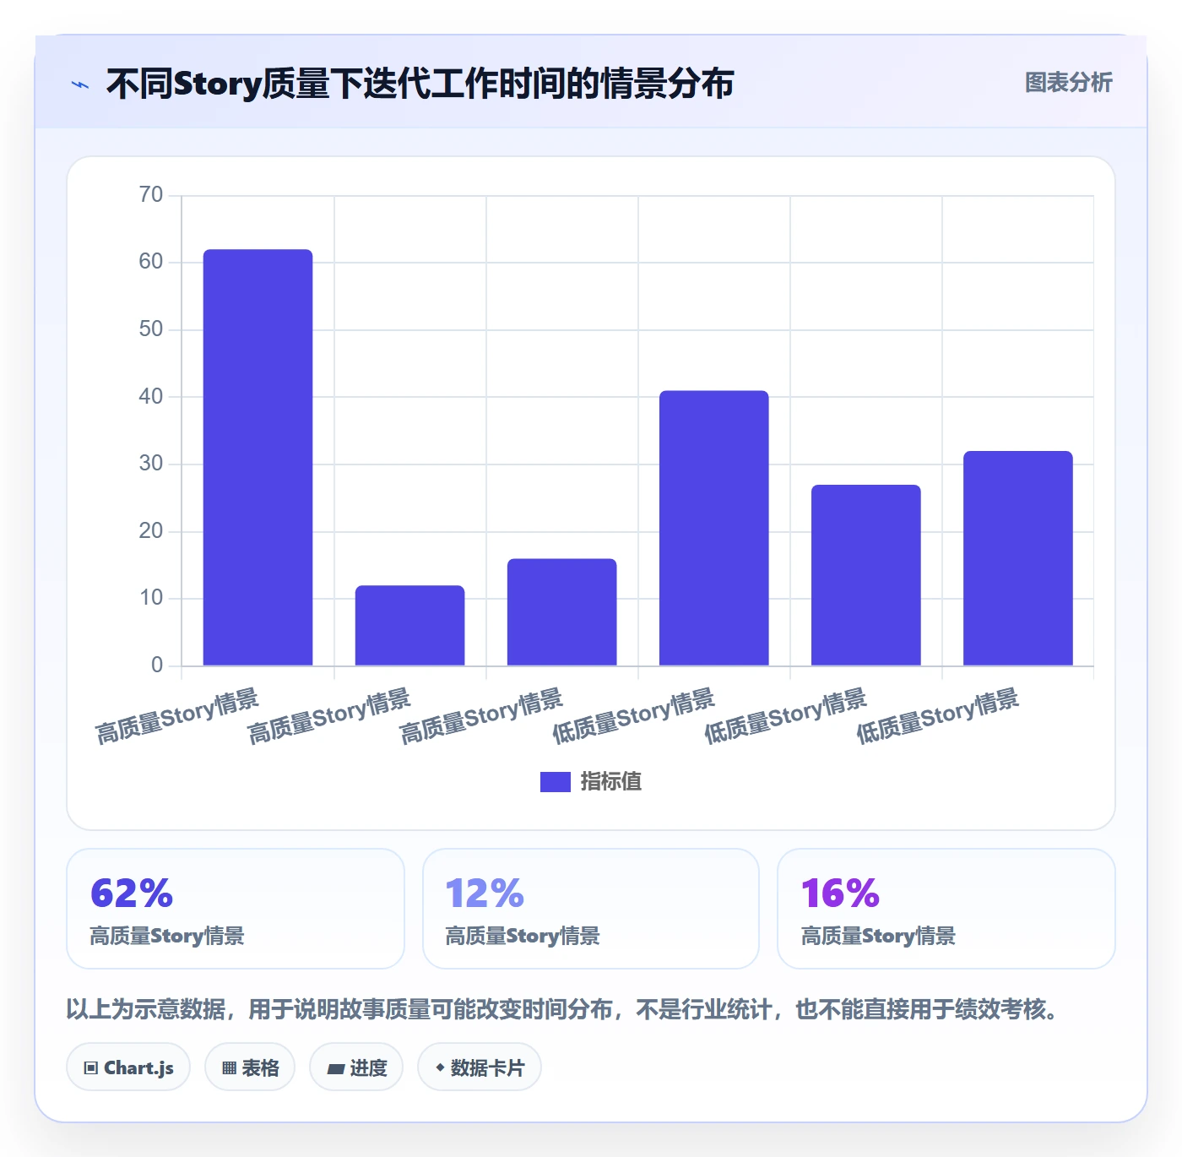Click the Chart.js chip
This screenshot has height=1157, width=1182.
128,1067
